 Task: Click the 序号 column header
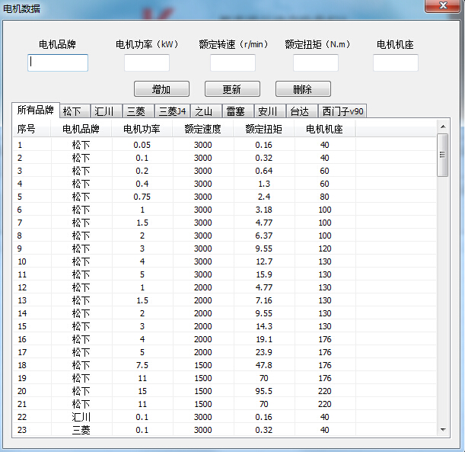pos(31,129)
